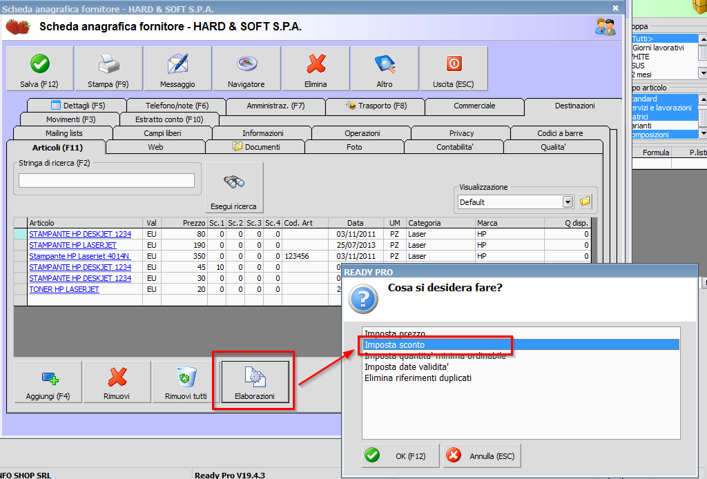707x479 pixels.
Task: Click the folder icon beside Visualizzazione dropdown
Action: click(x=585, y=201)
